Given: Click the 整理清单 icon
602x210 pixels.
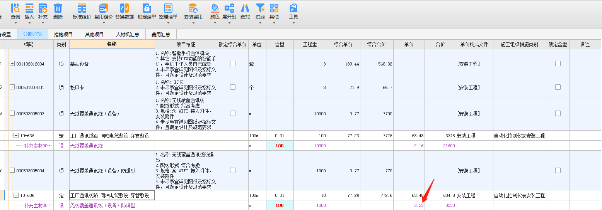Looking at the screenshot, I should tap(168, 8).
